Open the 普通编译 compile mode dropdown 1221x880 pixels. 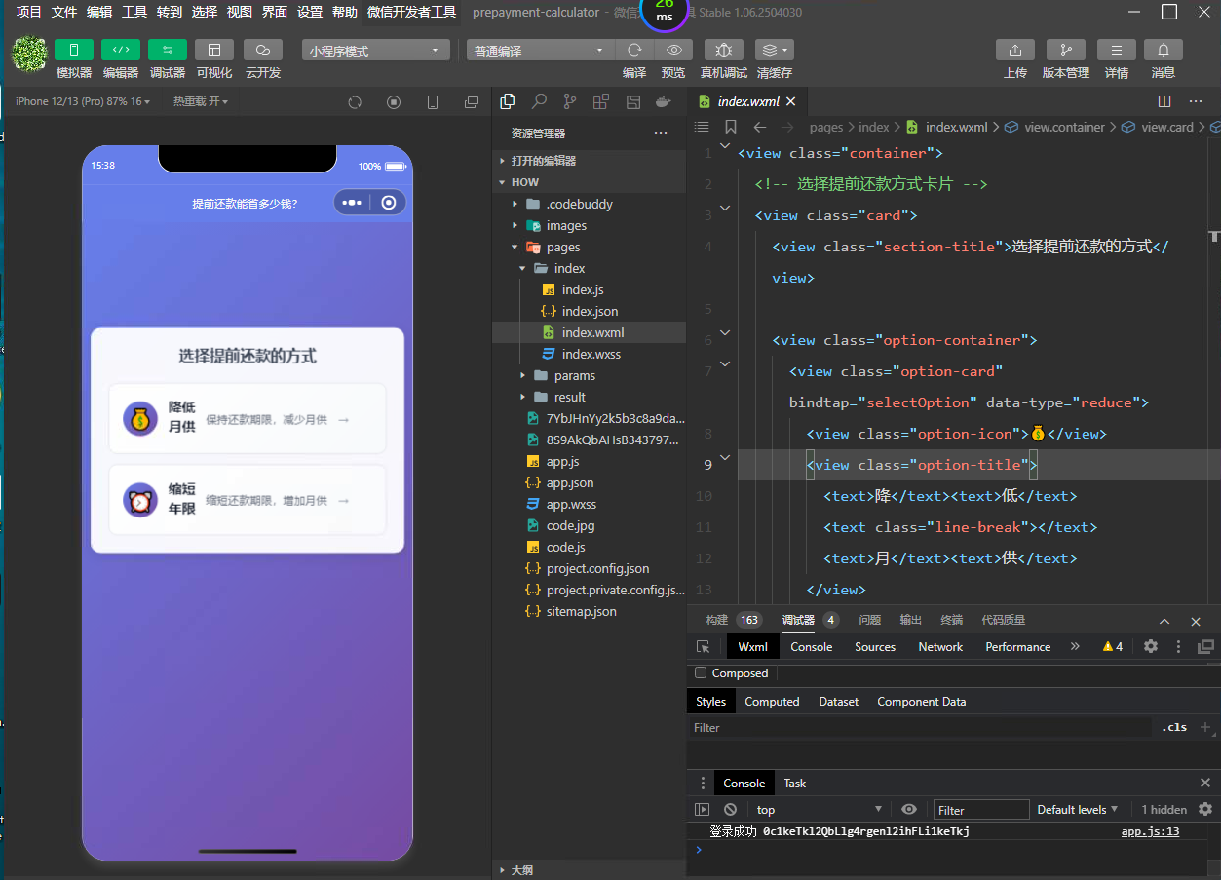pyautogui.click(x=540, y=51)
